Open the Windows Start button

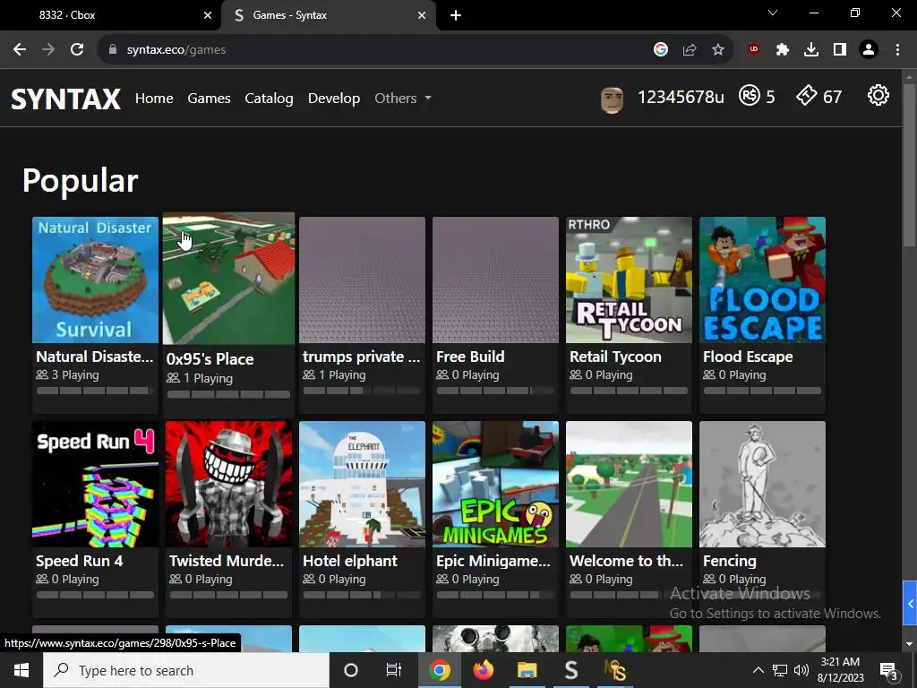point(21,670)
